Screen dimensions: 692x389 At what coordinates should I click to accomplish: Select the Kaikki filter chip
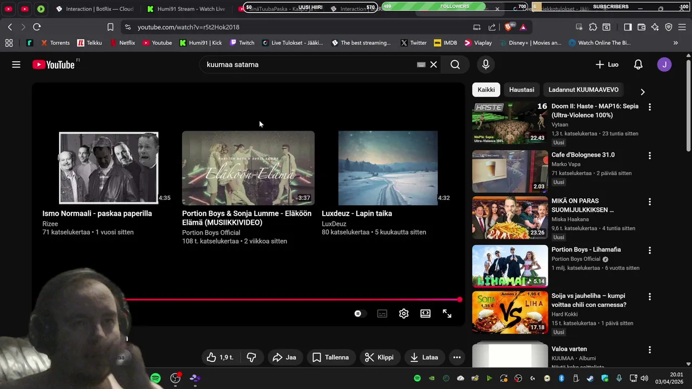click(486, 90)
